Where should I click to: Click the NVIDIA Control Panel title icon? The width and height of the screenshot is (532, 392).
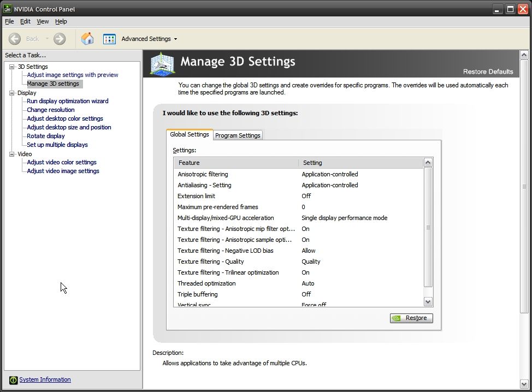[x=8, y=9]
